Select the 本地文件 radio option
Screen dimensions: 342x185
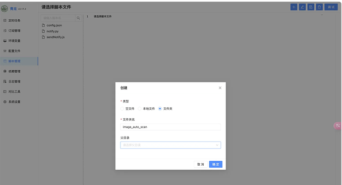pyautogui.click(x=140, y=109)
